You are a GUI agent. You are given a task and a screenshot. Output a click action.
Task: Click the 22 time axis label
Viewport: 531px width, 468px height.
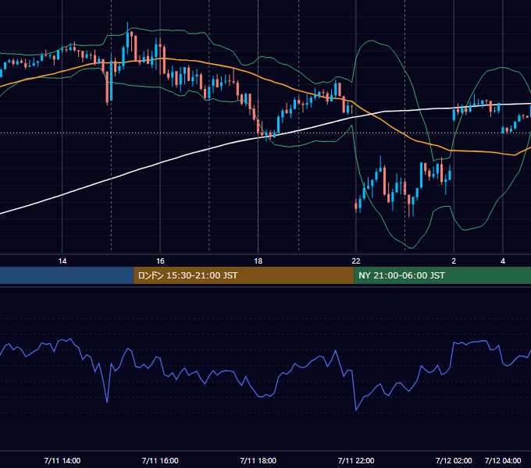click(x=356, y=261)
